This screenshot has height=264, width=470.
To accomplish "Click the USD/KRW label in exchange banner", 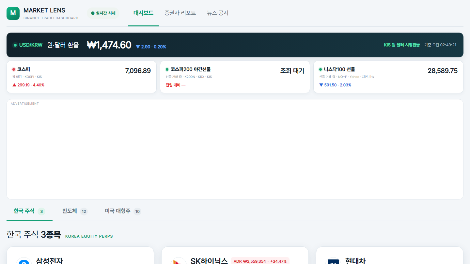I will coord(31,45).
